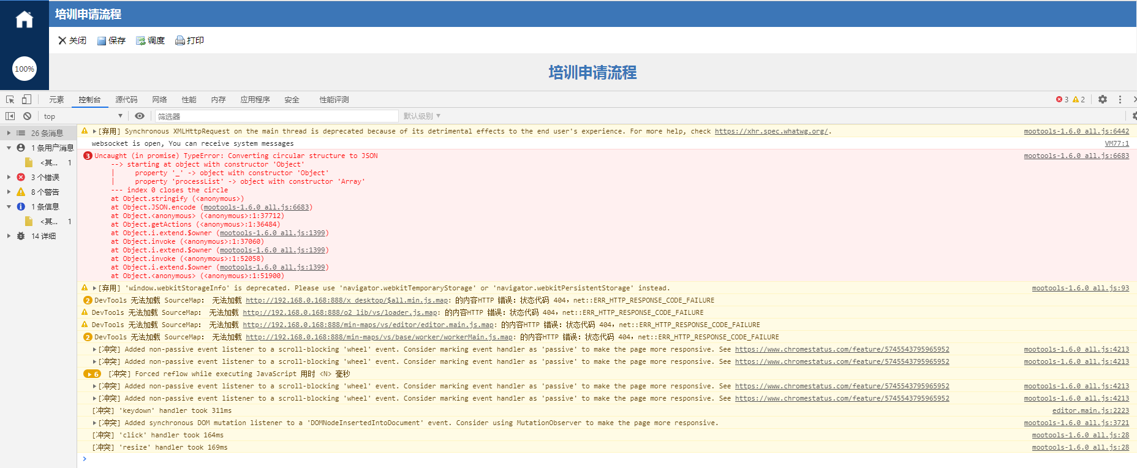
Task: Clear the console output
Action: (x=27, y=116)
